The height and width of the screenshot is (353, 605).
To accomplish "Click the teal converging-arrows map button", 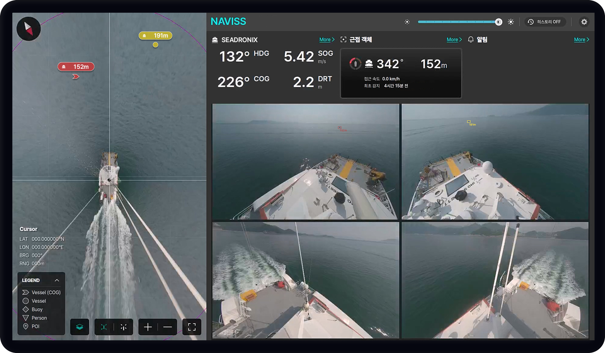I will pyautogui.click(x=104, y=327).
